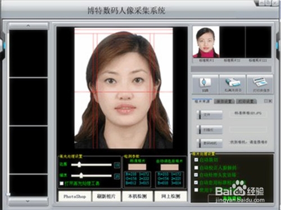Click the gray progress bar below standard photo thumbnails
Screen dimensions: 281x210
pyautogui.click(x=231, y=69)
